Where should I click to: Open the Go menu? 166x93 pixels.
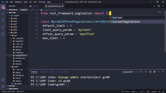click(31, 2)
